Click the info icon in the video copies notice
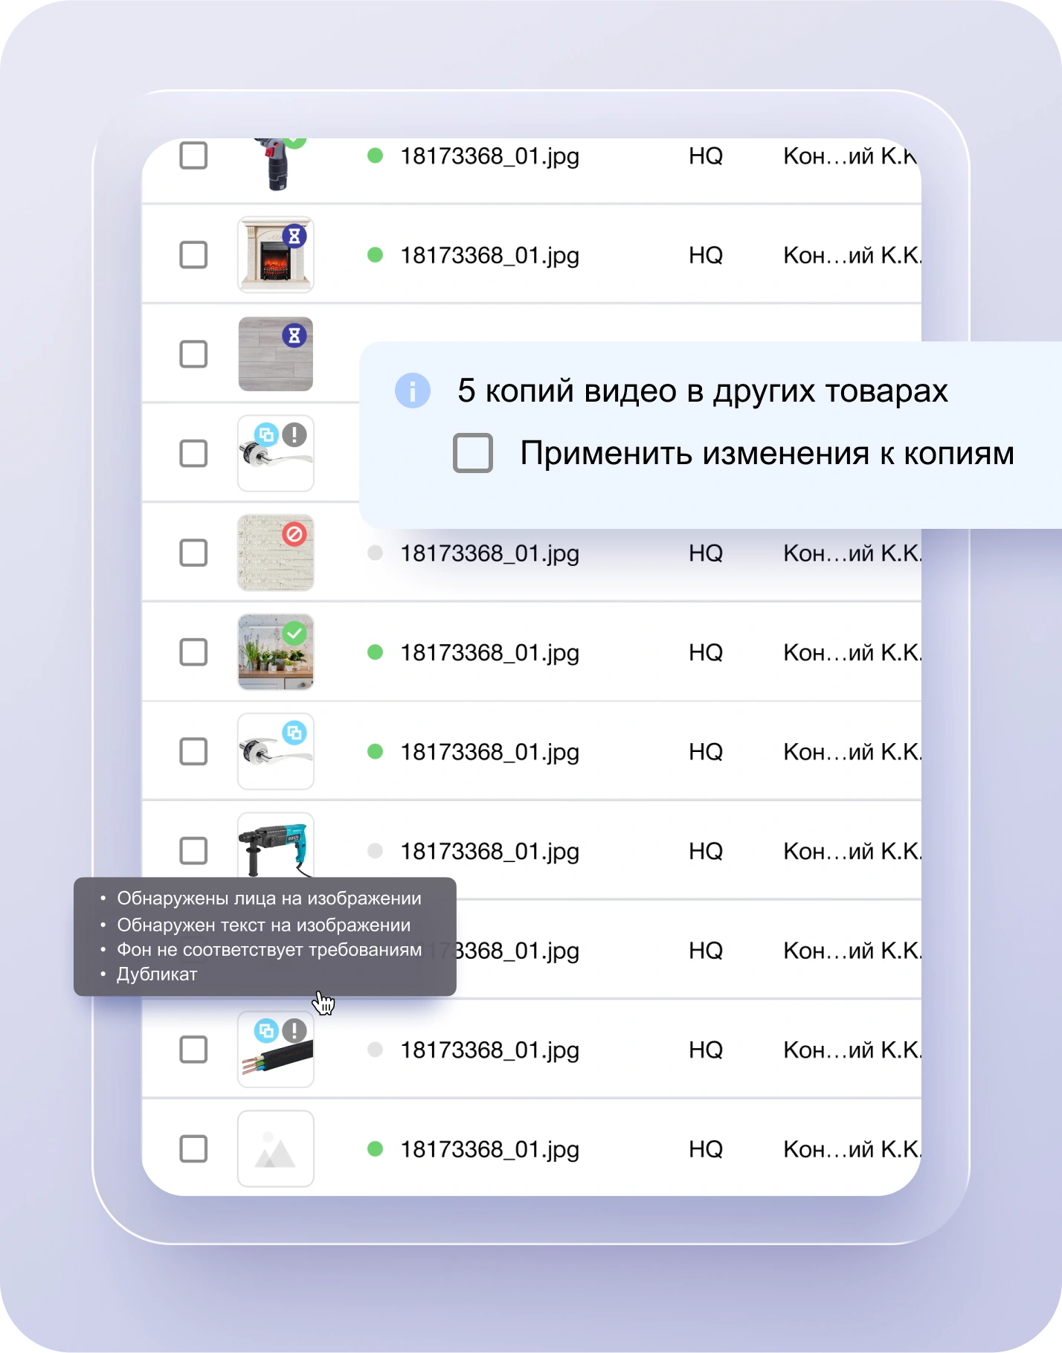This screenshot has height=1353, width=1062. (412, 391)
